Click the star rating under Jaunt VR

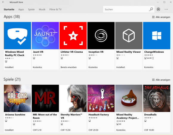tap(37, 55)
